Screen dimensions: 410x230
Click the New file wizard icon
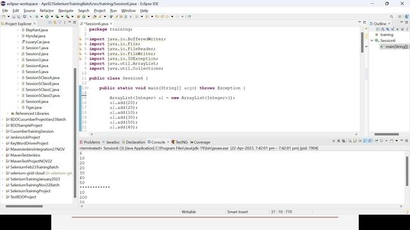tap(3, 17)
